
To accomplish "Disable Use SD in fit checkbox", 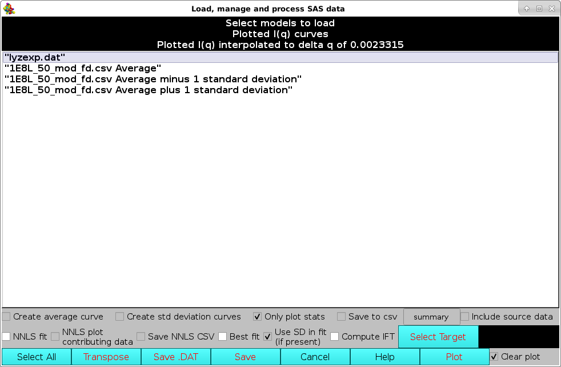I will tap(267, 337).
